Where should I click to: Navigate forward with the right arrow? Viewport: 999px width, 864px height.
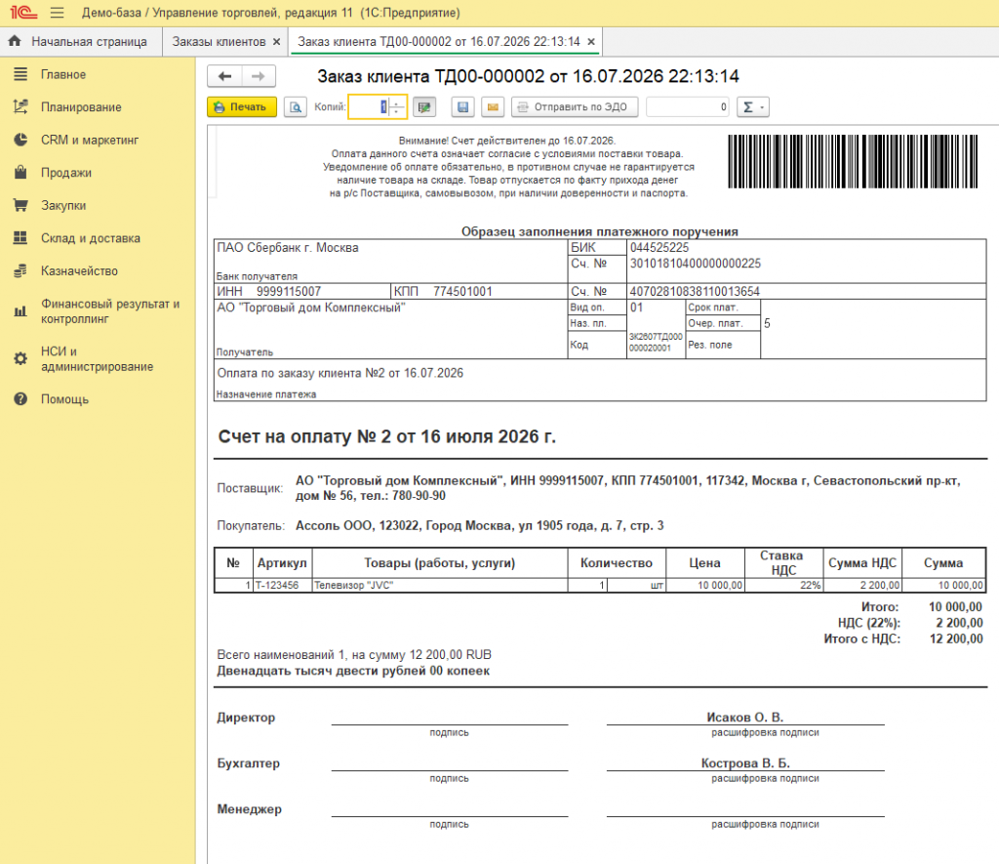(258, 76)
